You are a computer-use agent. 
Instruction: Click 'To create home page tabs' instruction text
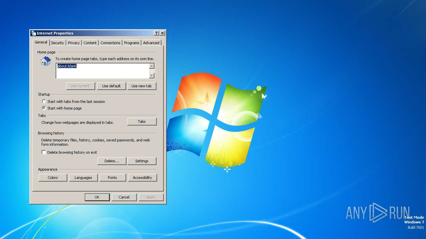(x=105, y=59)
